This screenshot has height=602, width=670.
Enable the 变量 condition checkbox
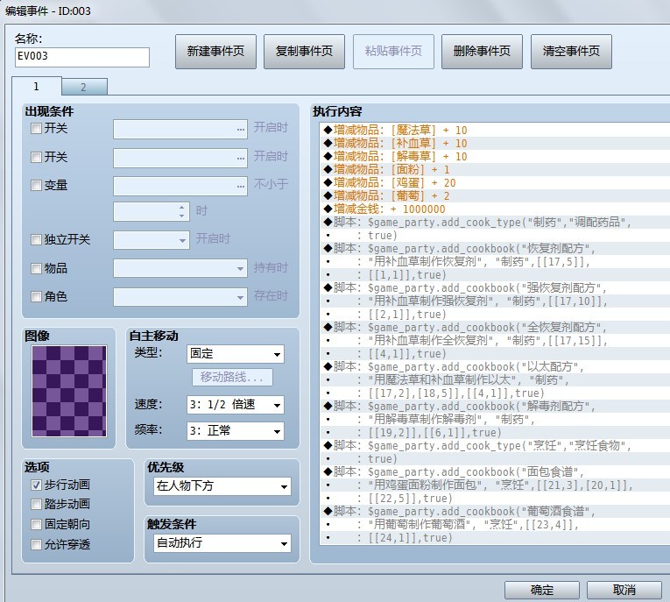(x=36, y=185)
